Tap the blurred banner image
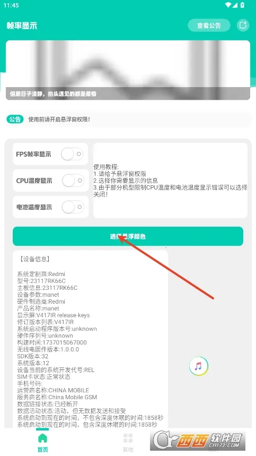This screenshot has height=456, width=256. pyautogui.click(x=128, y=70)
